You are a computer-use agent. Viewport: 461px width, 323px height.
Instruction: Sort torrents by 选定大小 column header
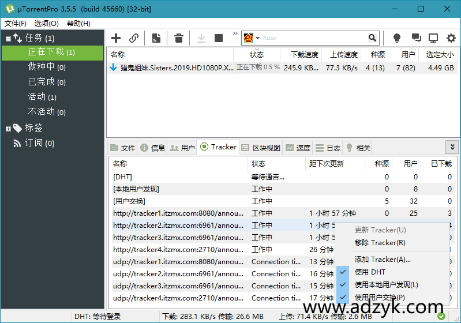pos(438,55)
